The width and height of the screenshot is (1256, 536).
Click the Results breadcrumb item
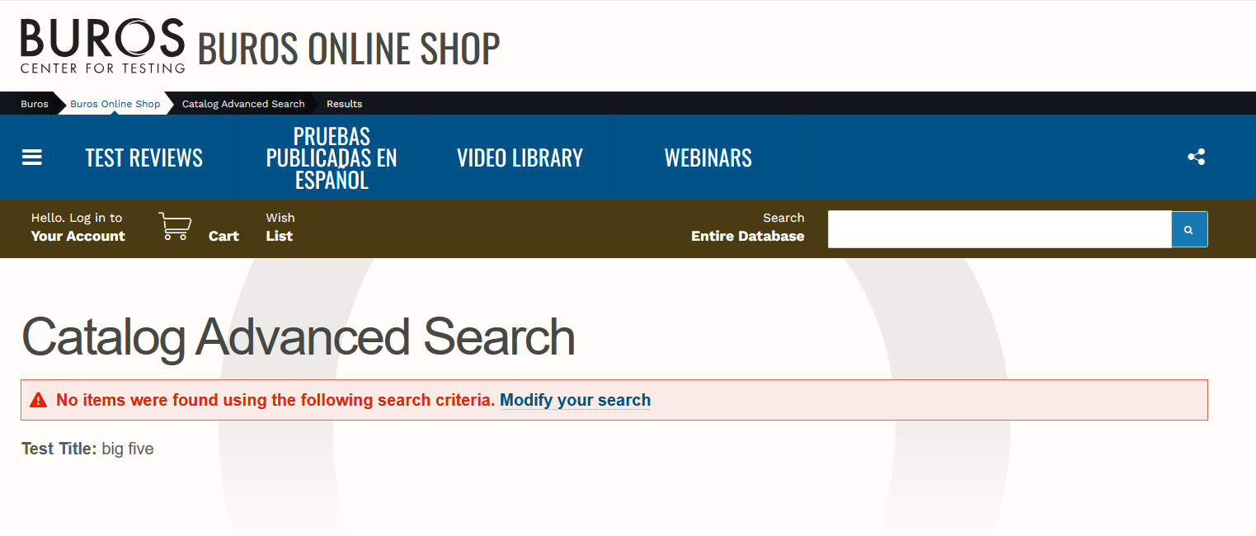coord(344,104)
